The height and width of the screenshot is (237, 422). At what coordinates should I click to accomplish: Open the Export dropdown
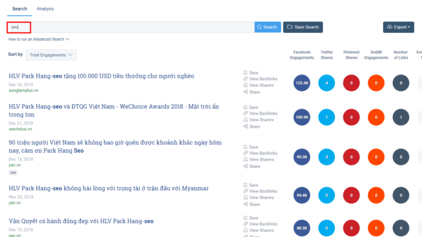(398, 27)
